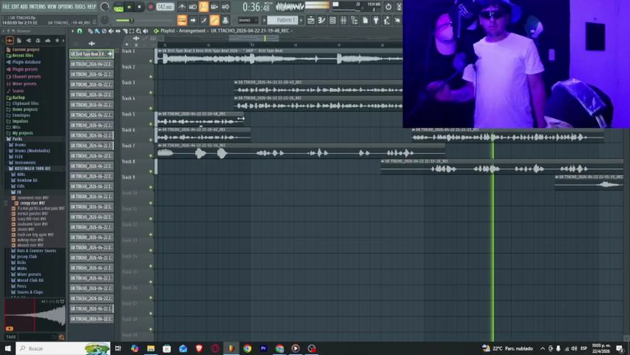This screenshot has width=630, height=355.
Task: Open the HELP menu
Action: click(x=92, y=6)
